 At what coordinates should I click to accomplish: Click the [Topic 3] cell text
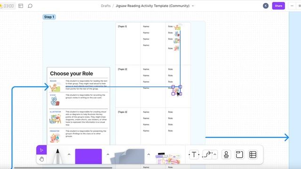coord(122,112)
